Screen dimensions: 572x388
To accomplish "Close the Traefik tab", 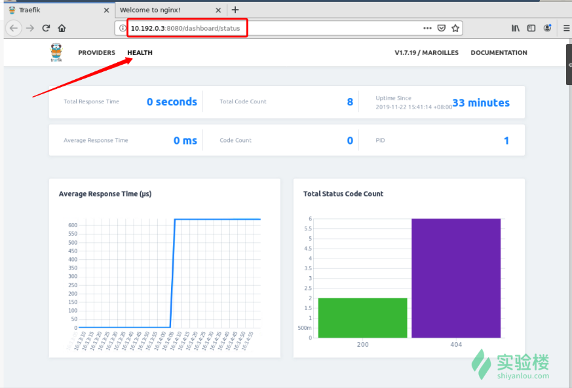I will (107, 10).
